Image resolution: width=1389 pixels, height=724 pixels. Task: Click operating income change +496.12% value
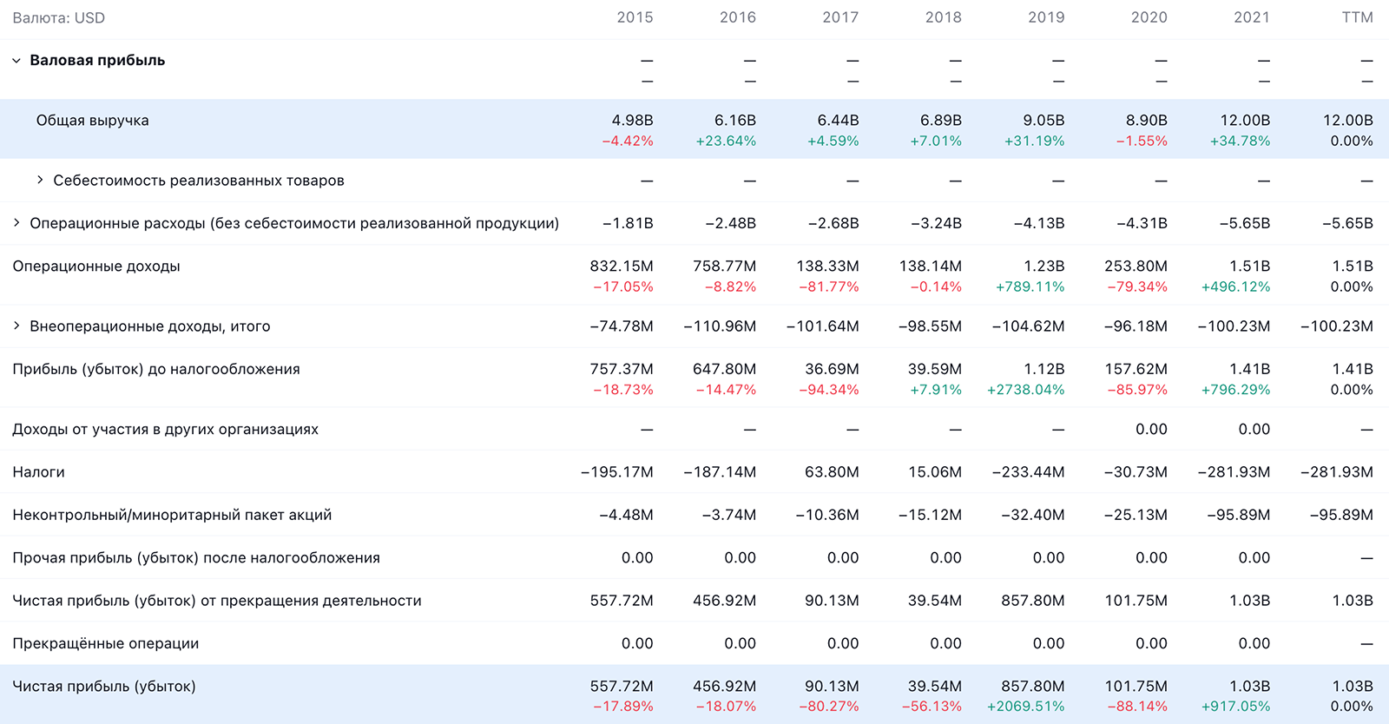[x=1235, y=287]
